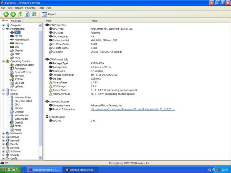
Task: Expand the Computer tree node
Action: pos(3,25)
